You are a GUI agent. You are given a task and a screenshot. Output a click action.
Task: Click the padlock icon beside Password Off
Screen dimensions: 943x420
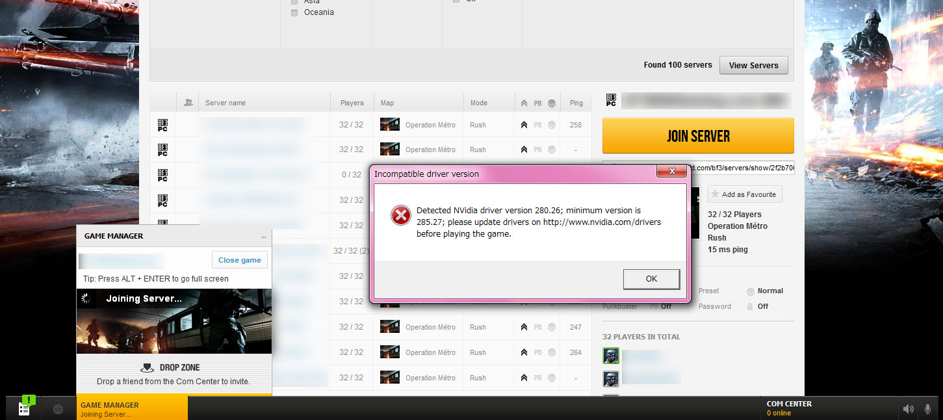click(751, 306)
